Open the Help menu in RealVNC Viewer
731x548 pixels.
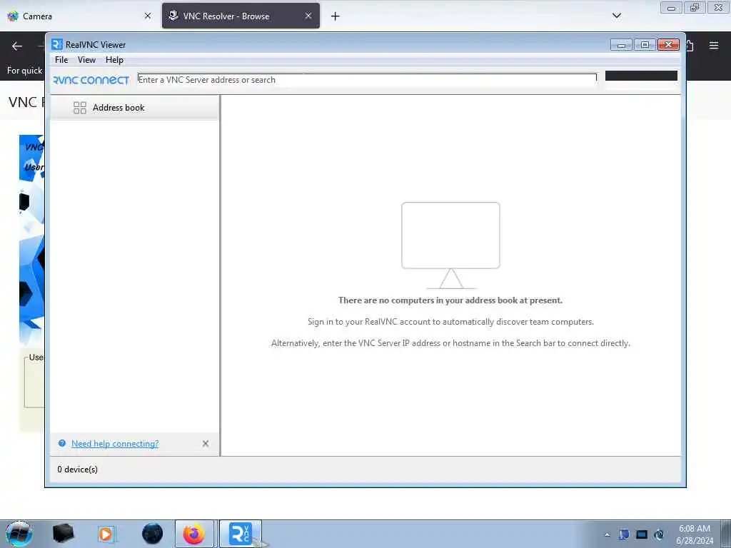coord(114,60)
